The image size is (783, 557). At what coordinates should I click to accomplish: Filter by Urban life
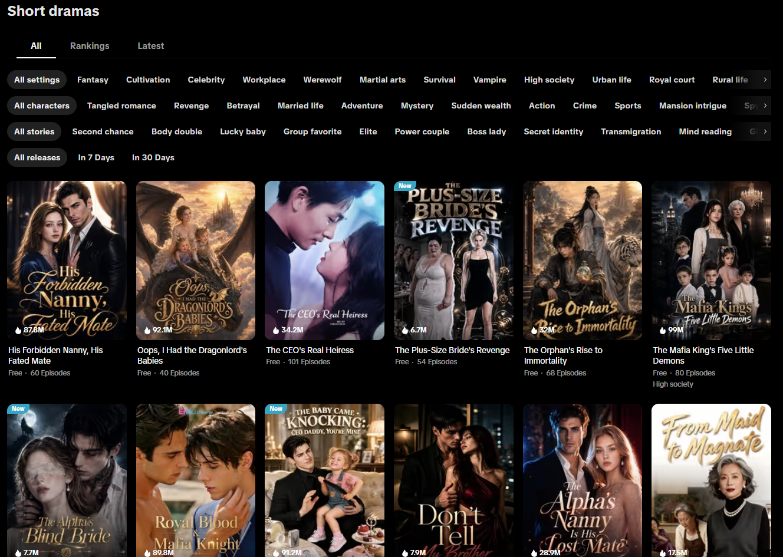pos(612,80)
